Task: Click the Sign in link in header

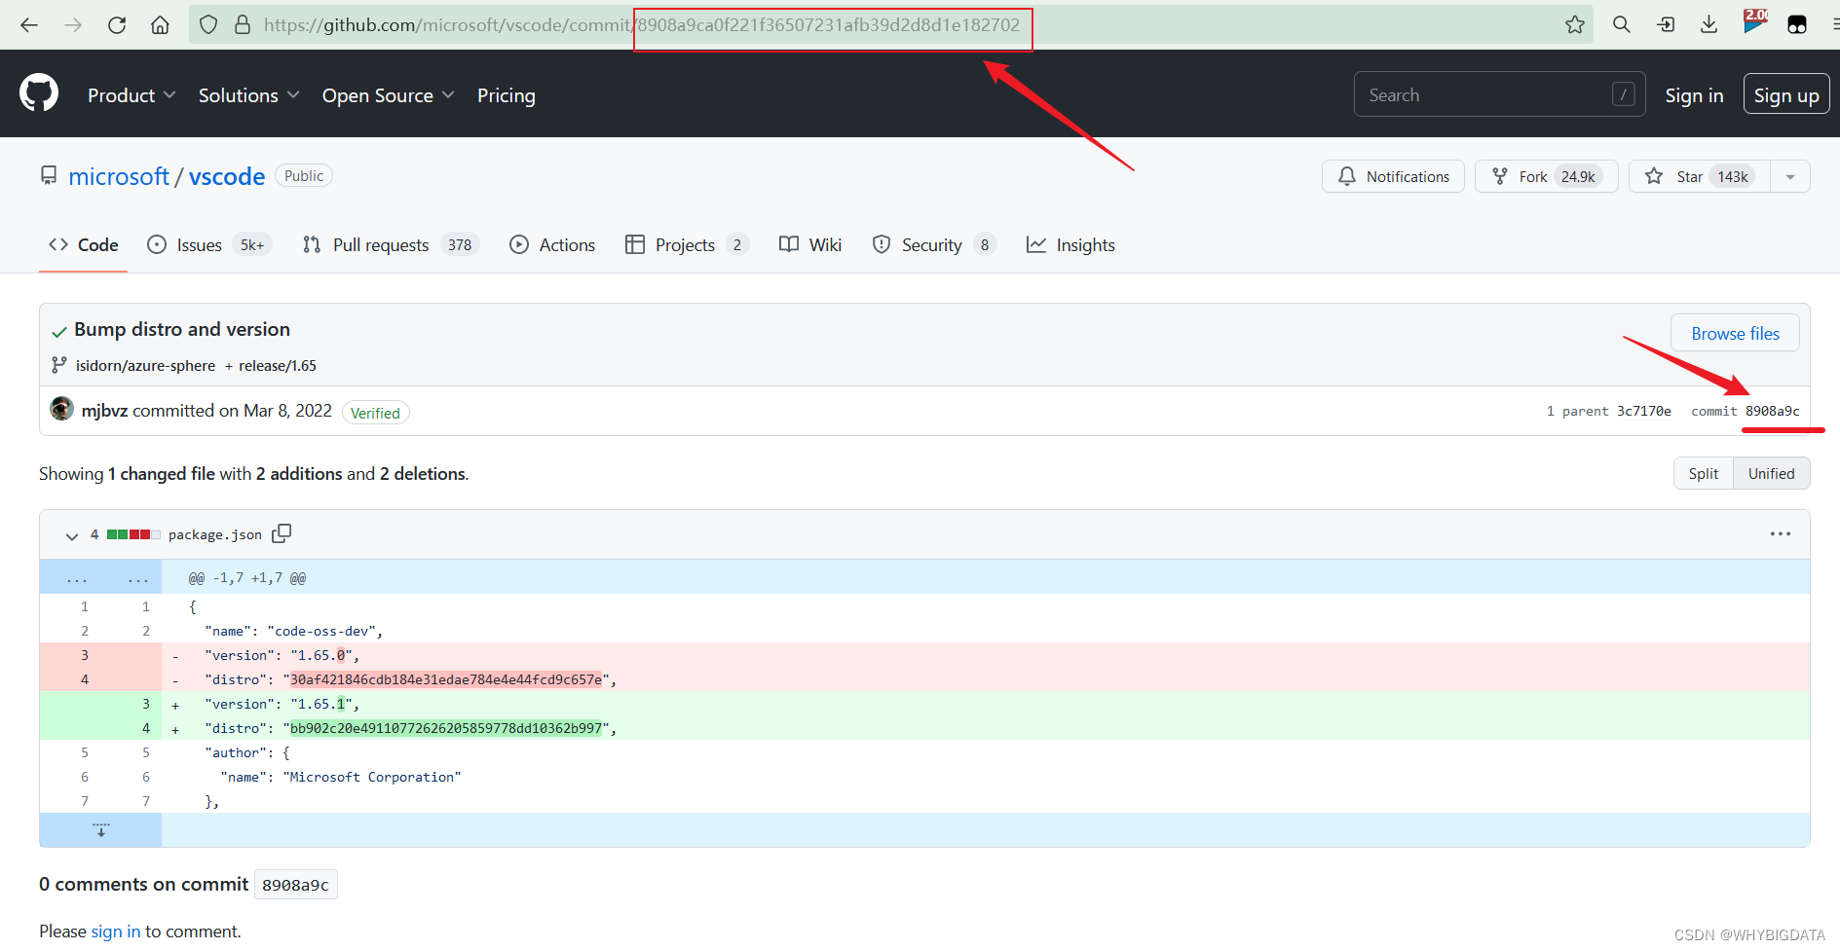Action: click(1694, 95)
